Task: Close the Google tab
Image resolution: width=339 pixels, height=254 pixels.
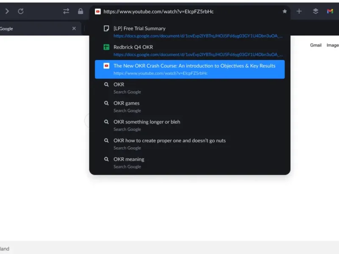Action: (x=74, y=28)
